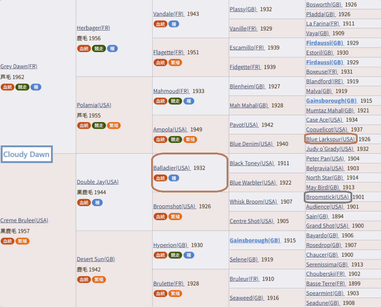Click the Cloudy Dawn title box

pyautogui.click(x=26, y=154)
